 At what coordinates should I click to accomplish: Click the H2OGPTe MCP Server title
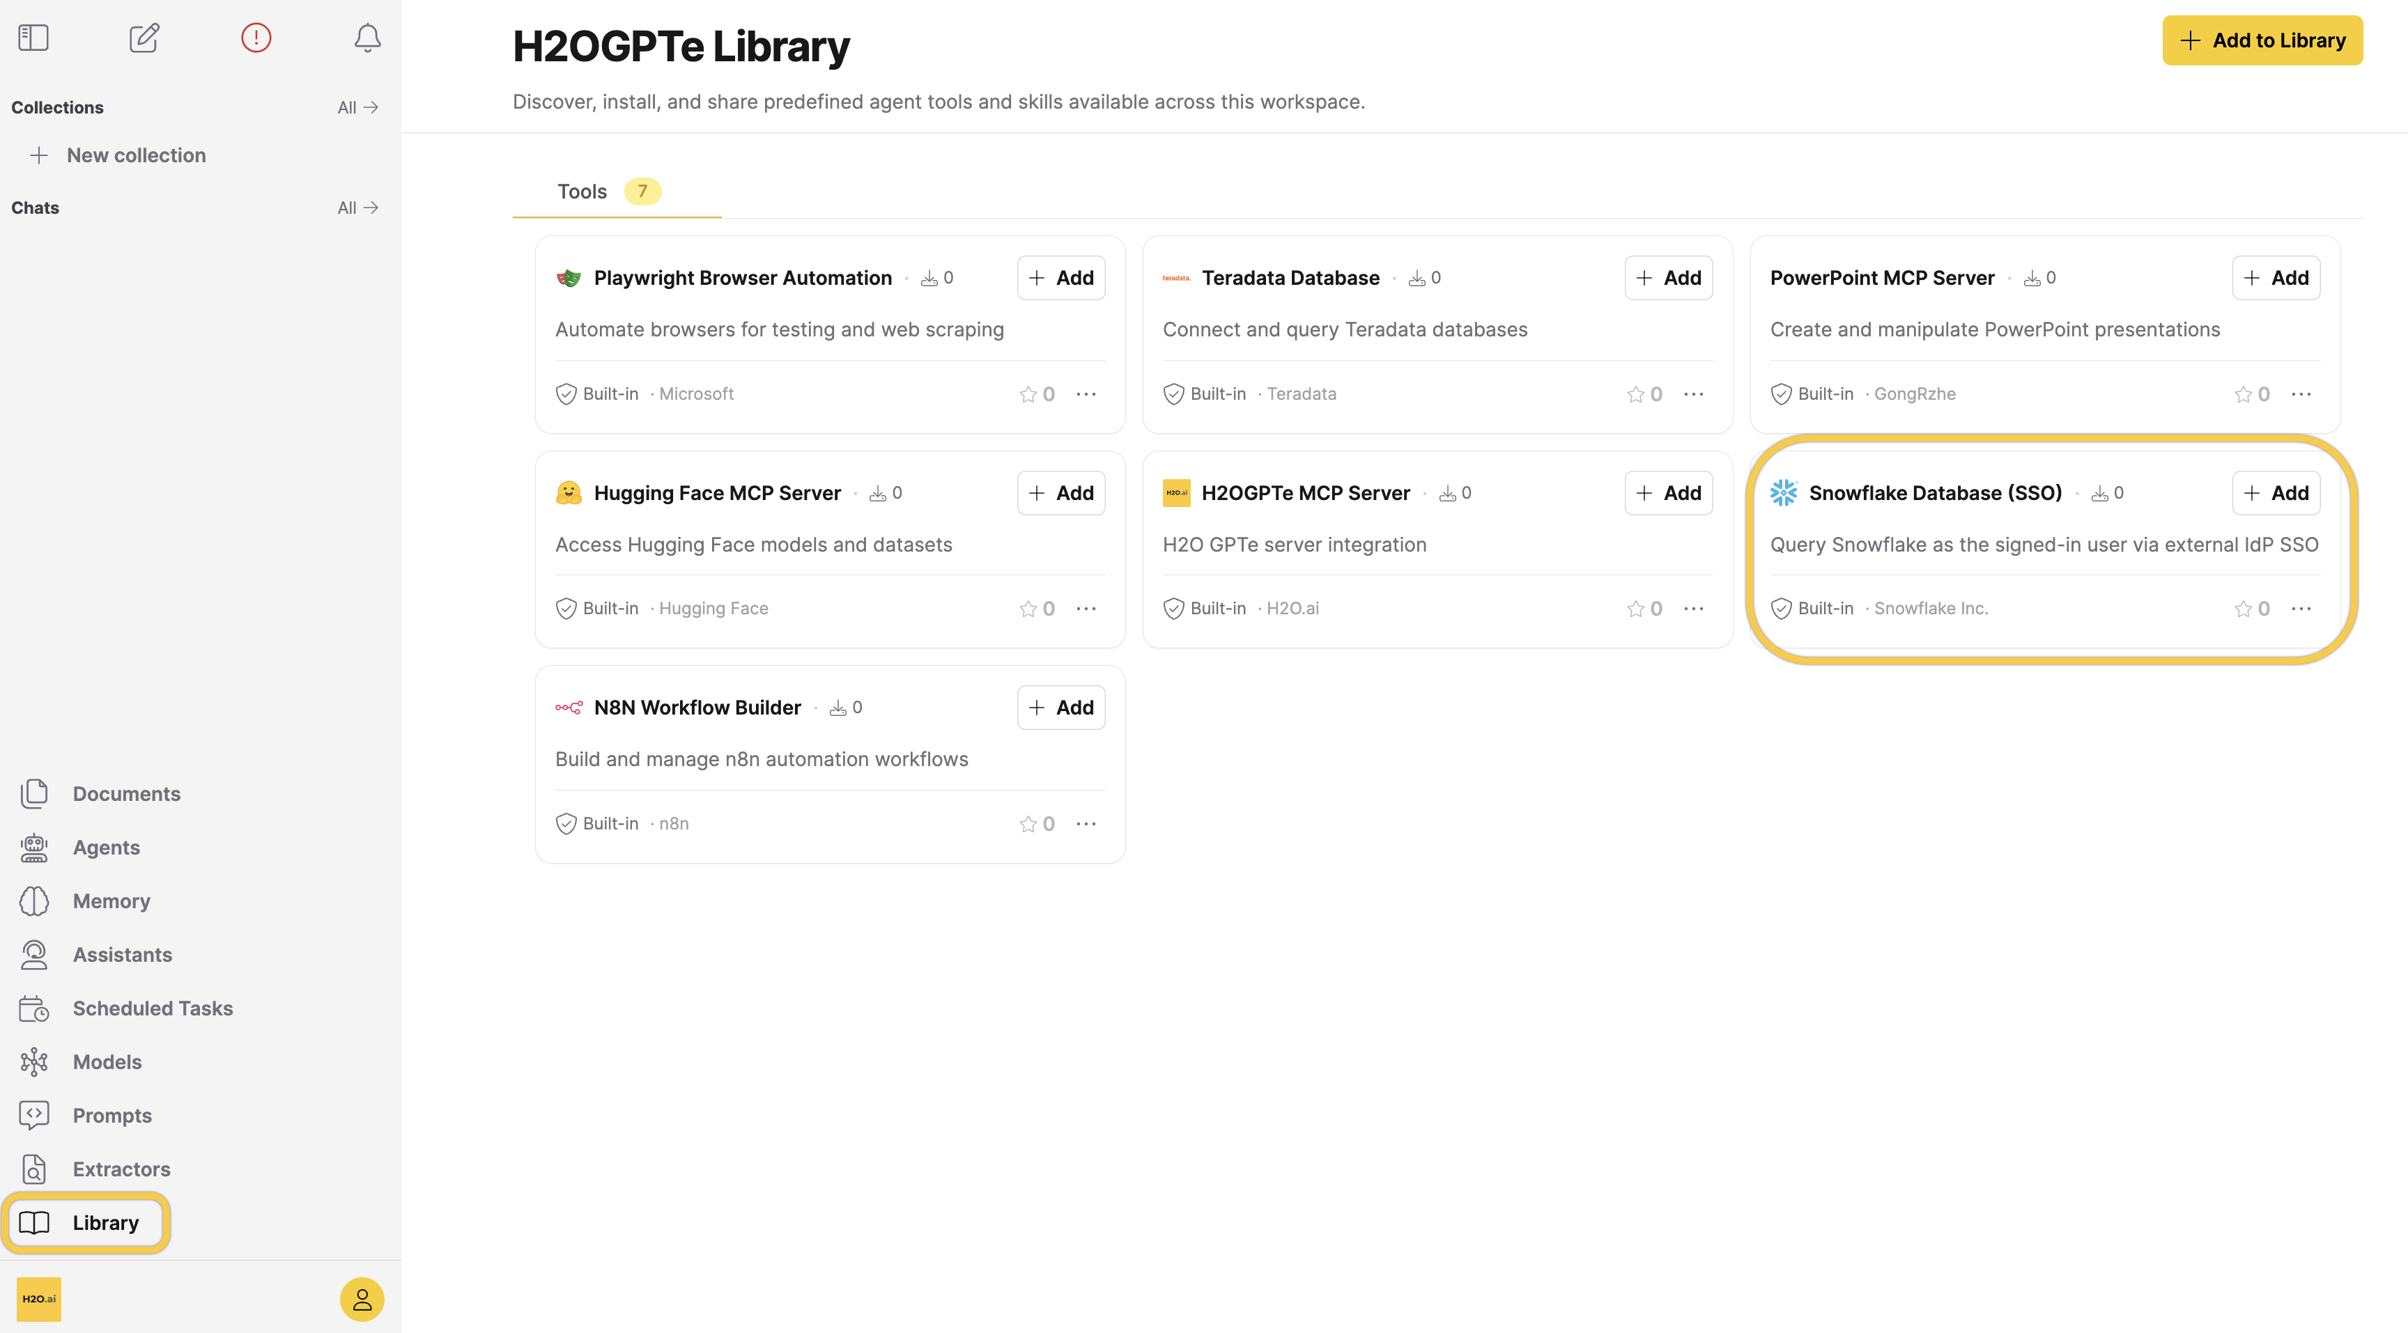pyautogui.click(x=1305, y=492)
